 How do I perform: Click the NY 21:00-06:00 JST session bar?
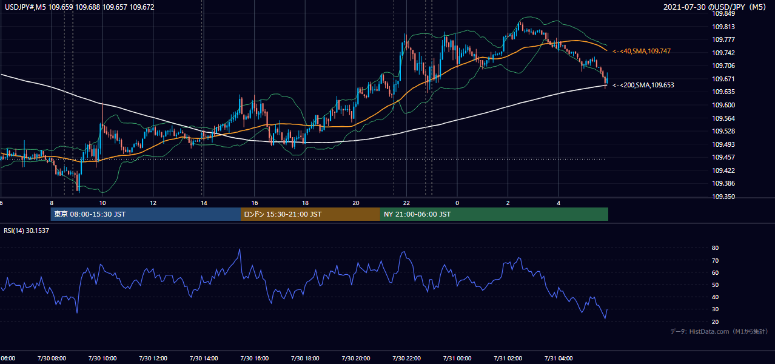pyautogui.click(x=494, y=214)
